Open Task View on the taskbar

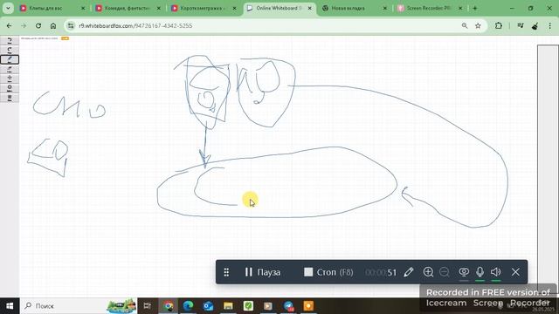pyautogui.click(x=148, y=306)
